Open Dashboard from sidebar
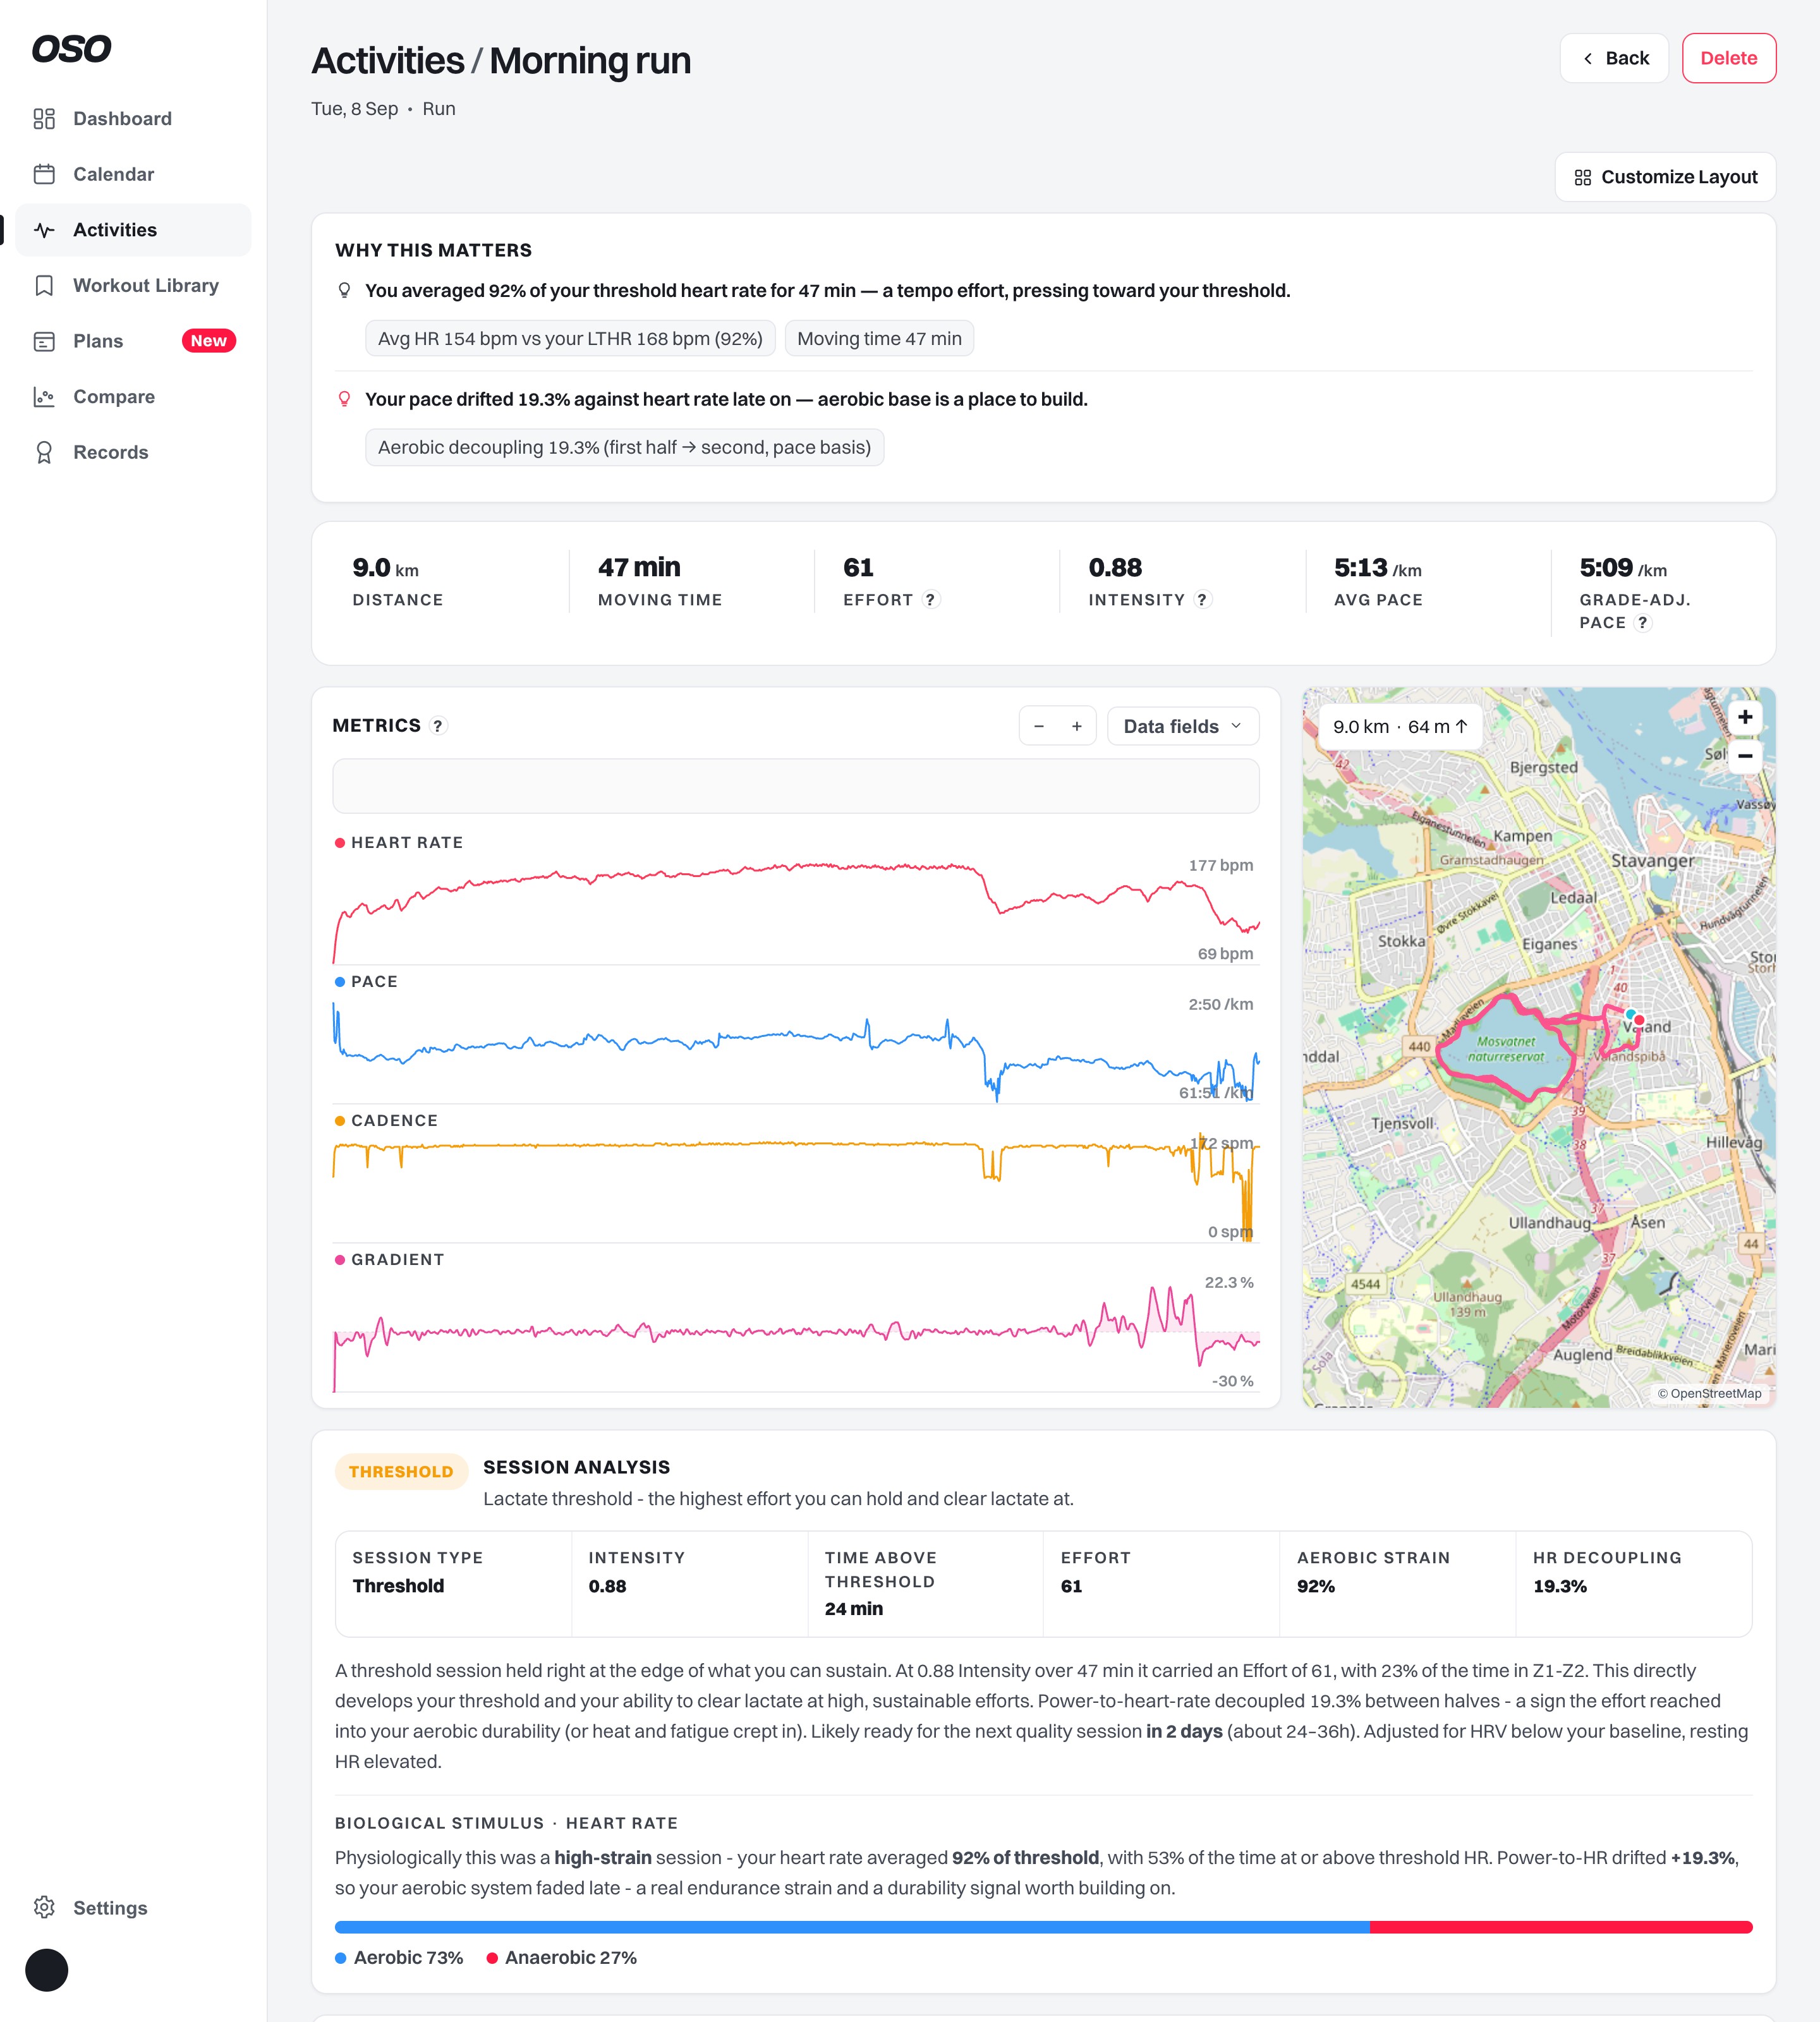The width and height of the screenshot is (1820, 2022). pyautogui.click(x=133, y=119)
